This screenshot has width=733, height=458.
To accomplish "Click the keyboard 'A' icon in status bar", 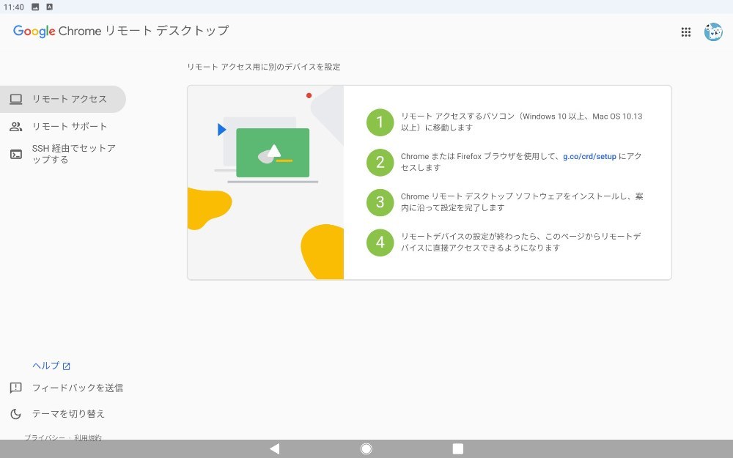I will pos(50,7).
